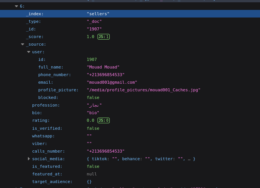Select the blocked key

(48, 97)
